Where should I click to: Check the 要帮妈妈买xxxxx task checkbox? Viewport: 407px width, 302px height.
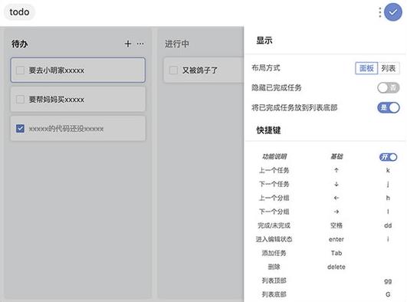click(20, 100)
